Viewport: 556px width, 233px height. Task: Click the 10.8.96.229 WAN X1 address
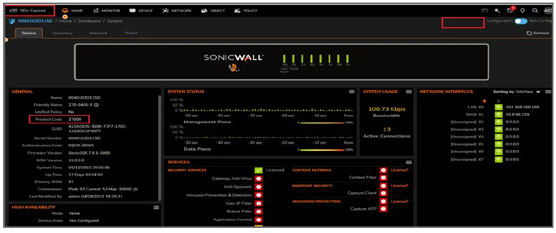(517, 114)
